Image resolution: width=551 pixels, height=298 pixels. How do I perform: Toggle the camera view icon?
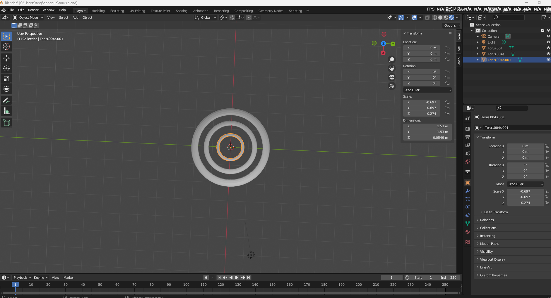392,77
